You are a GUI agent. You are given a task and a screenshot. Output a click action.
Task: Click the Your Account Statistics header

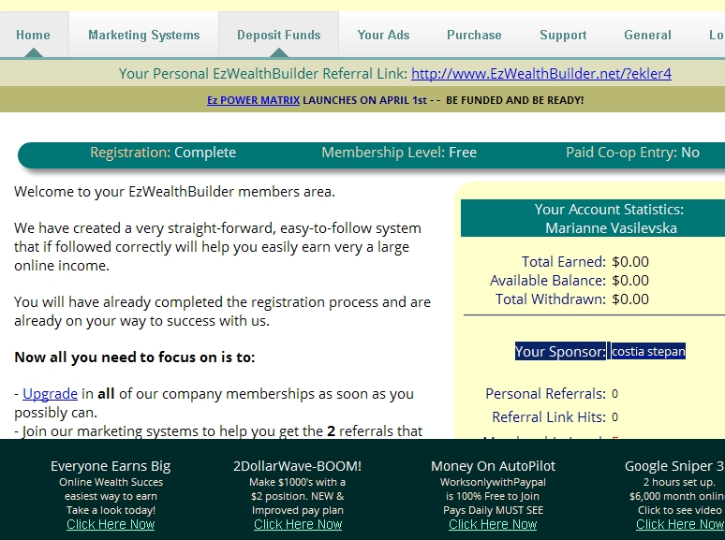[609, 210]
